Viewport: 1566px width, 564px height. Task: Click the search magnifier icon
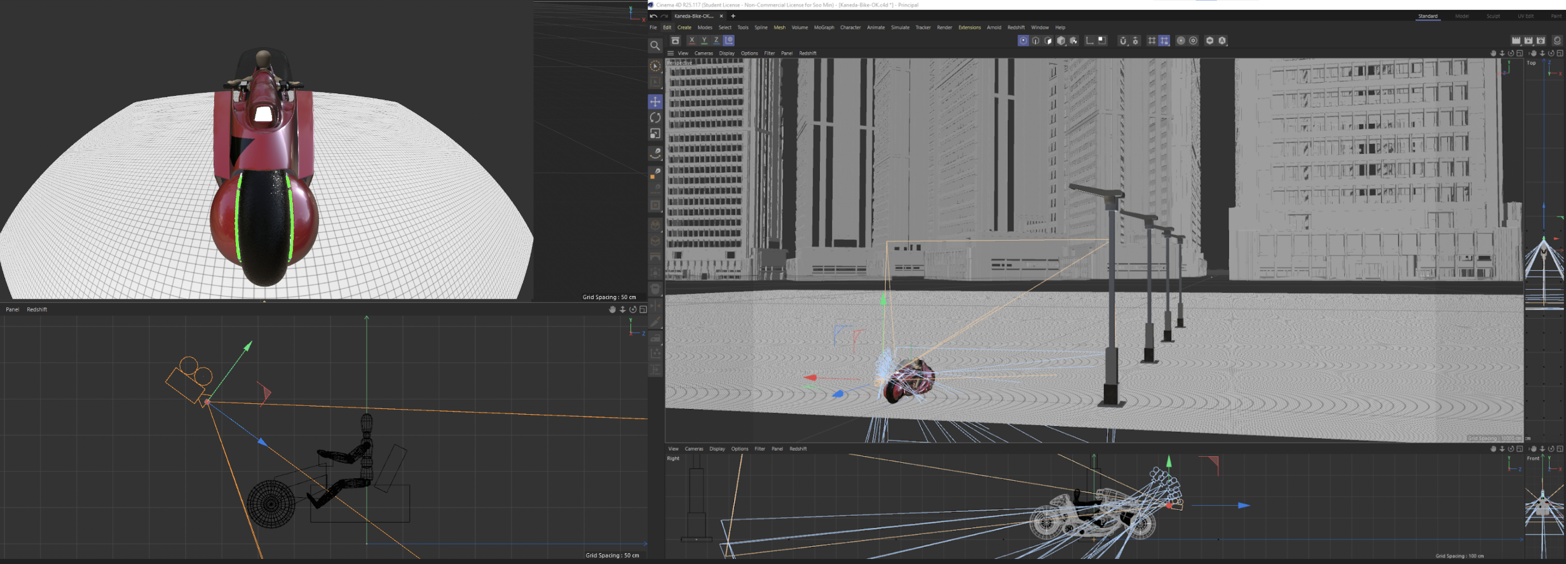(x=655, y=46)
